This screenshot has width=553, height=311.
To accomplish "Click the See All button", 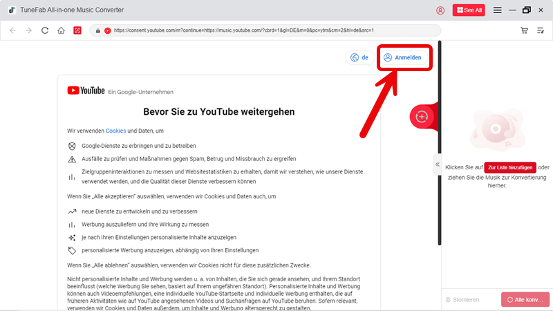I will [x=469, y=10].
